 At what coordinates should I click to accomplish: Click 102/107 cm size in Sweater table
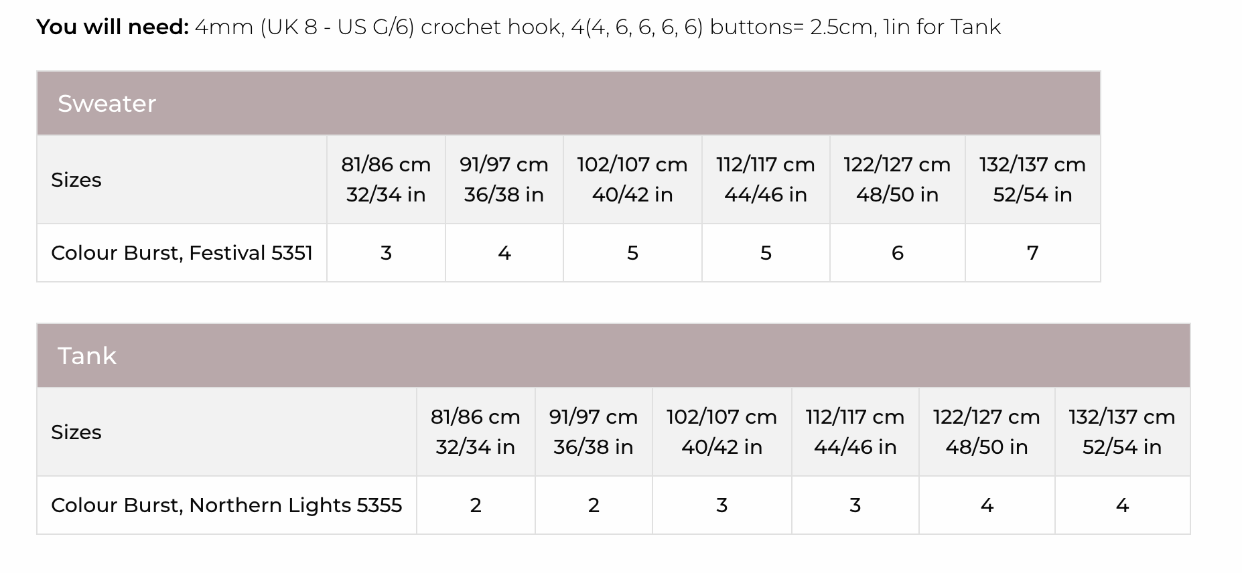pos(632,179)
